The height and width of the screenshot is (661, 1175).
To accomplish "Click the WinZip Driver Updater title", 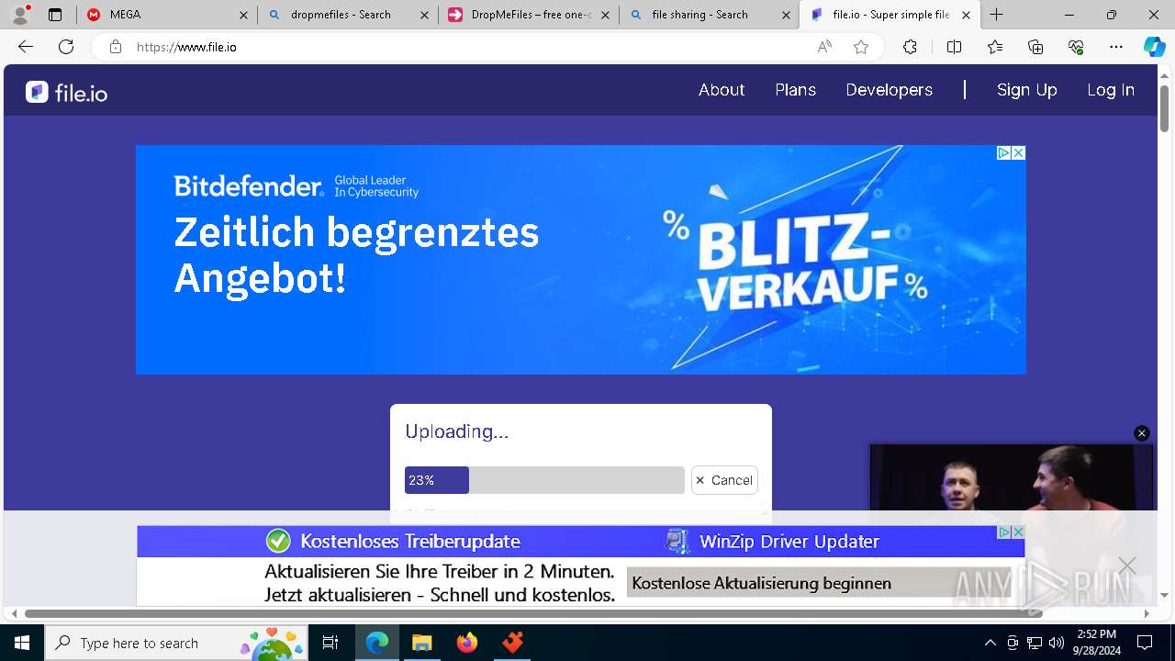I will [789, 542].
